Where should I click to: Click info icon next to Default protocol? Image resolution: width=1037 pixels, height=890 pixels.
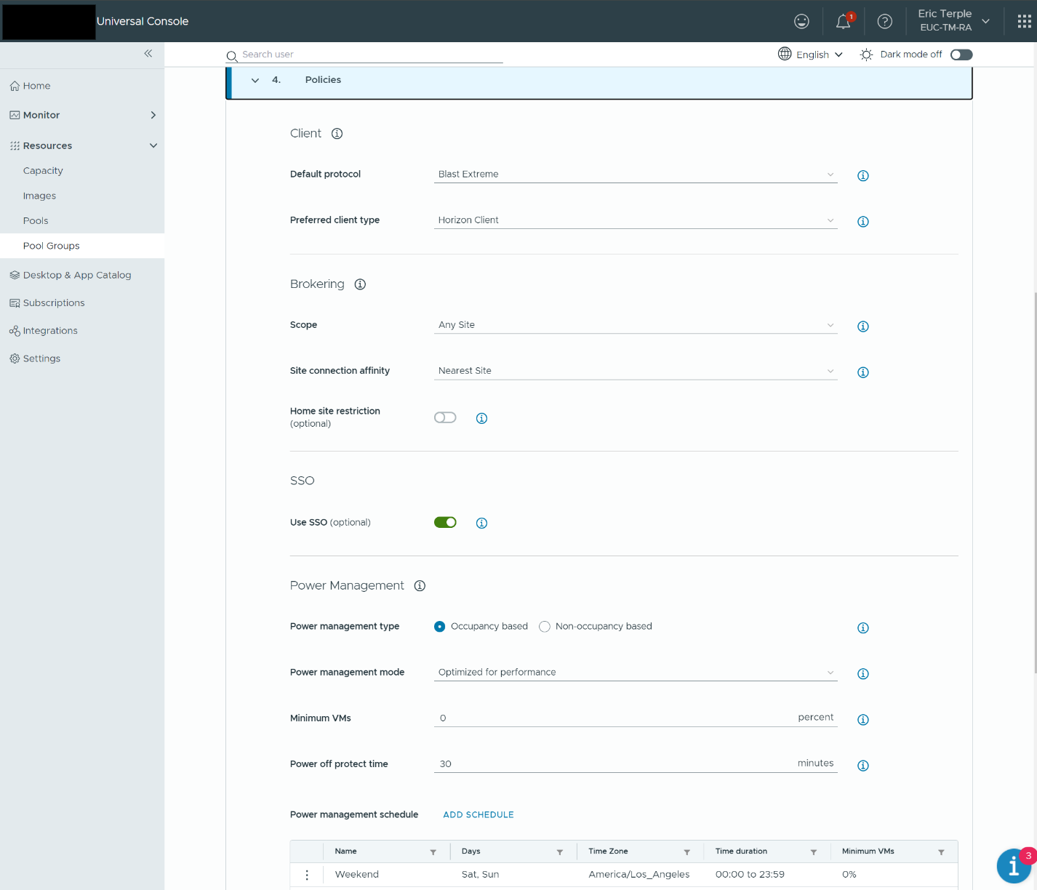point(862,176)
